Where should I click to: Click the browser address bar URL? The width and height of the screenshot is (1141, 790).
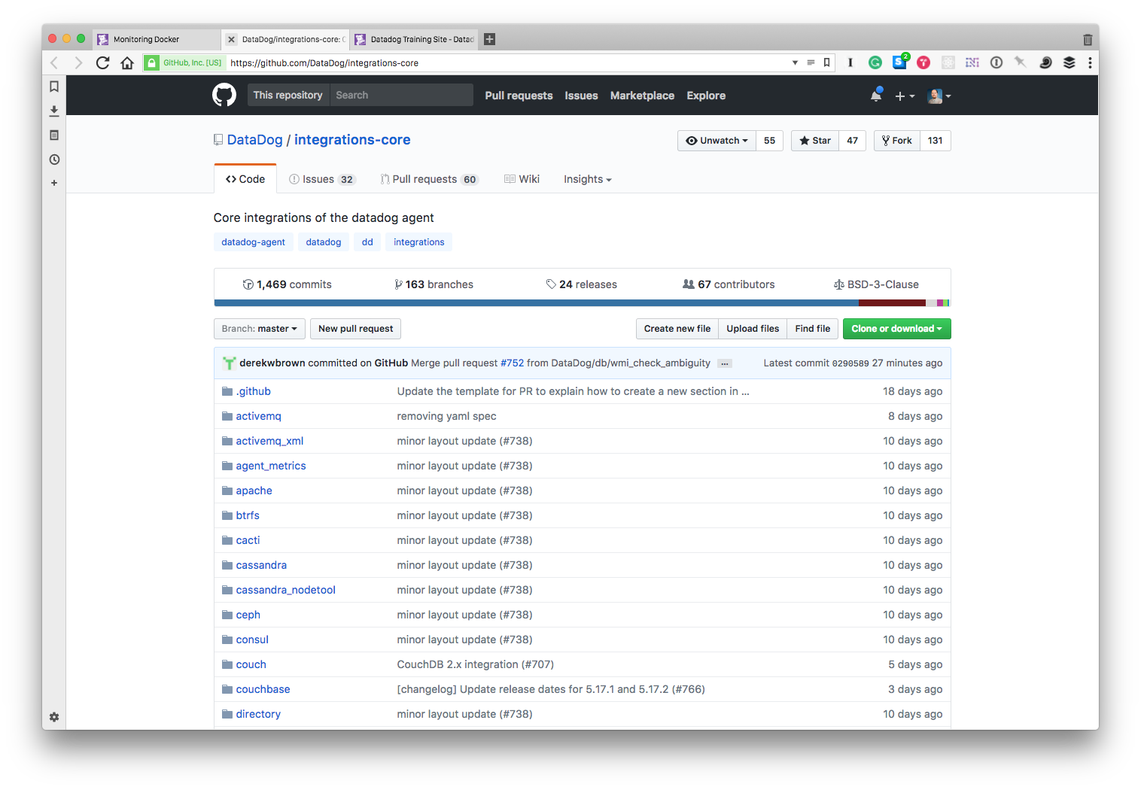[324, 63]
